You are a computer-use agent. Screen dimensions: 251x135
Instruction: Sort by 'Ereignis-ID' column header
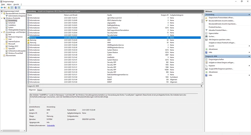click(153, 15)
